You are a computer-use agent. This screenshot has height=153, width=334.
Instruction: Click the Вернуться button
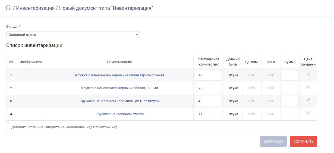(x=273, y=141)
